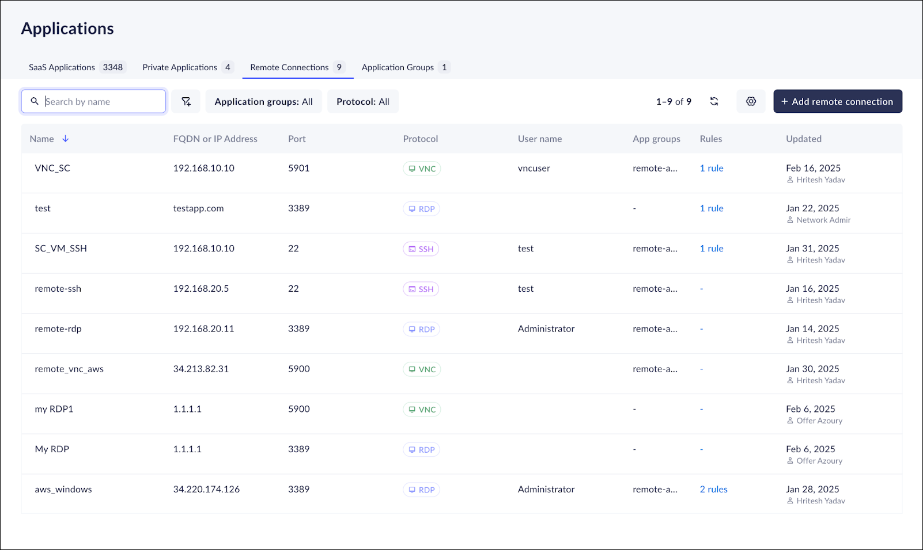923x550 pixels.
Task: Open the 2 rules link for aws_windows
Action: [713, 489]
